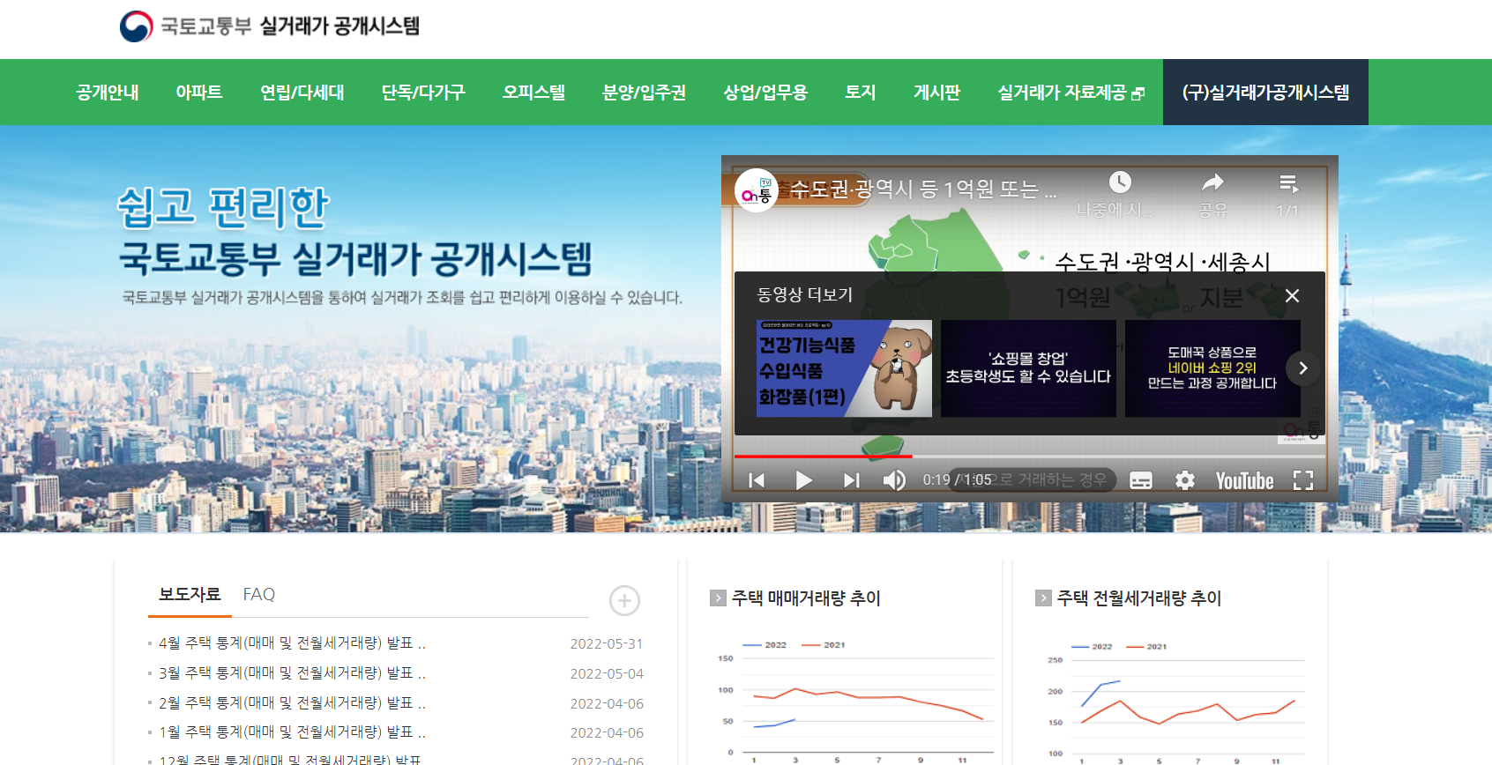Screen dimensions: 1492x765
Task: Select the 단독/다가구 menu item
Action: [x=423, y=93]
